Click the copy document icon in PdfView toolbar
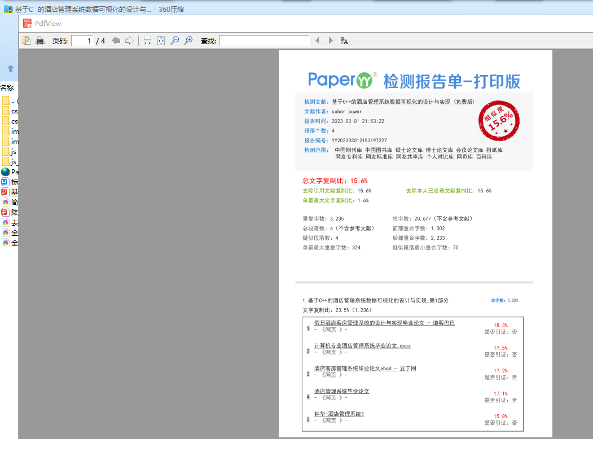 click(27, 41)
